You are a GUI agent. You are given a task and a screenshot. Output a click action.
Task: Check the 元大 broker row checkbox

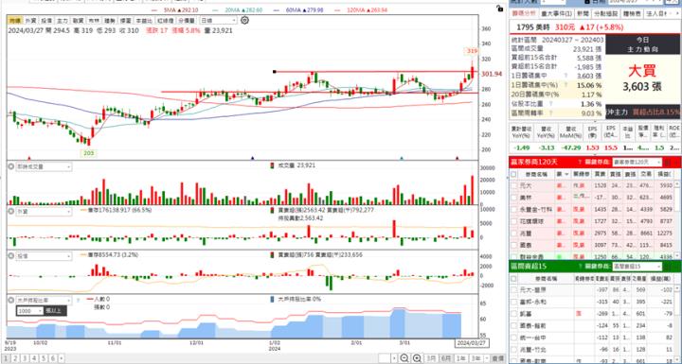point(514,185)
